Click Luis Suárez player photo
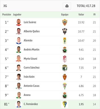Image resolution: width=100 pixels, height=109 pixels. click(x=19, y=22)
